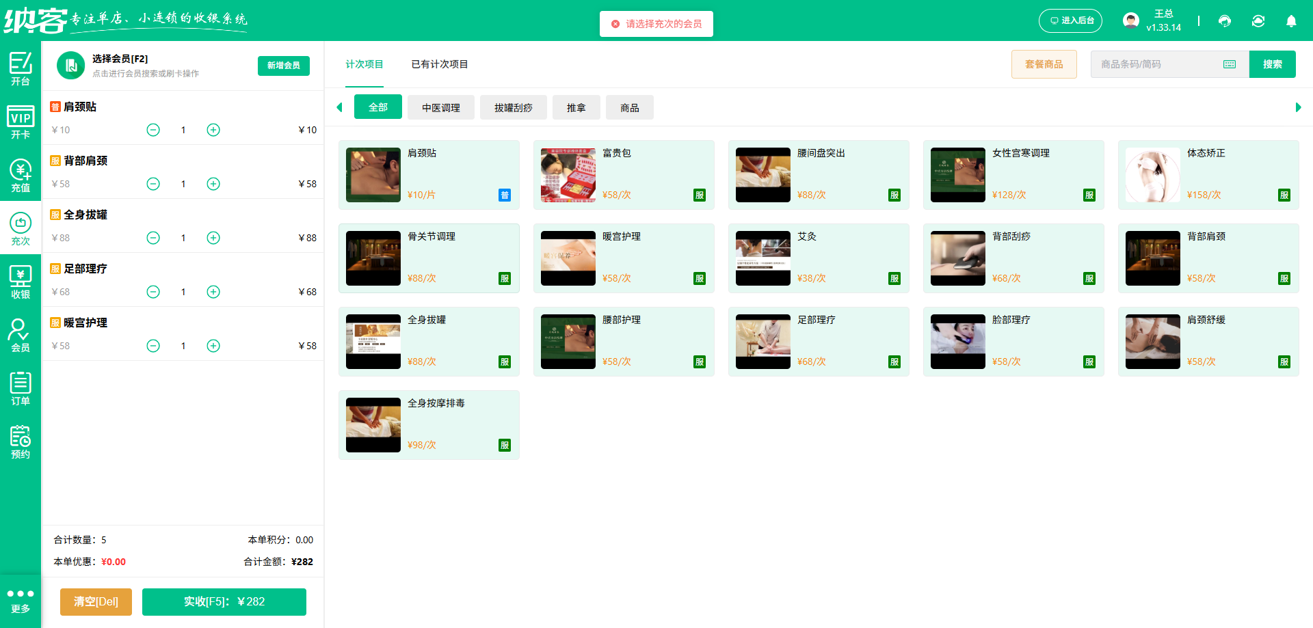1313x628 pixels.
Task: Switch to 收银 using the sidebar icon
Action: 20,282
